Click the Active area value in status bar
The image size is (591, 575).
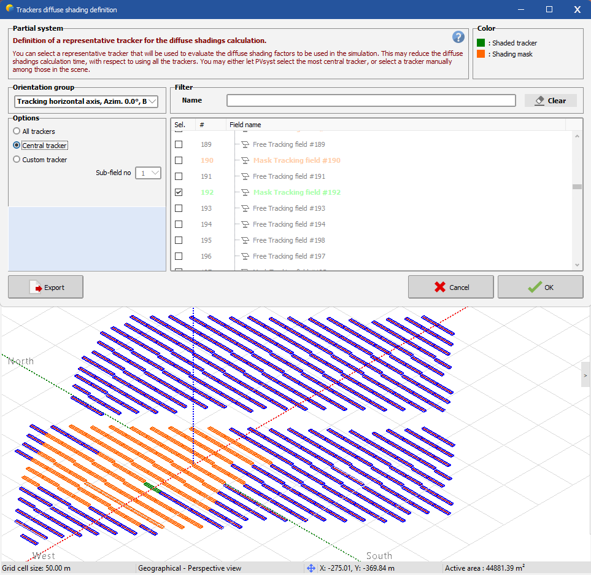click(x=485, y=568)
